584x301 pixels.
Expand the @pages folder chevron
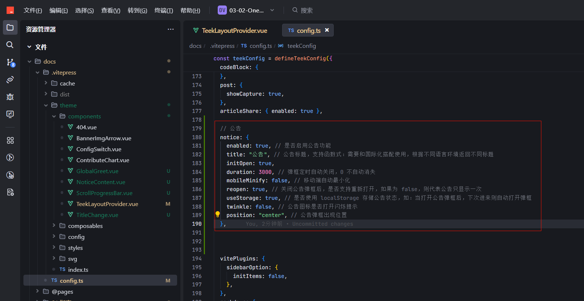(38, 291)
